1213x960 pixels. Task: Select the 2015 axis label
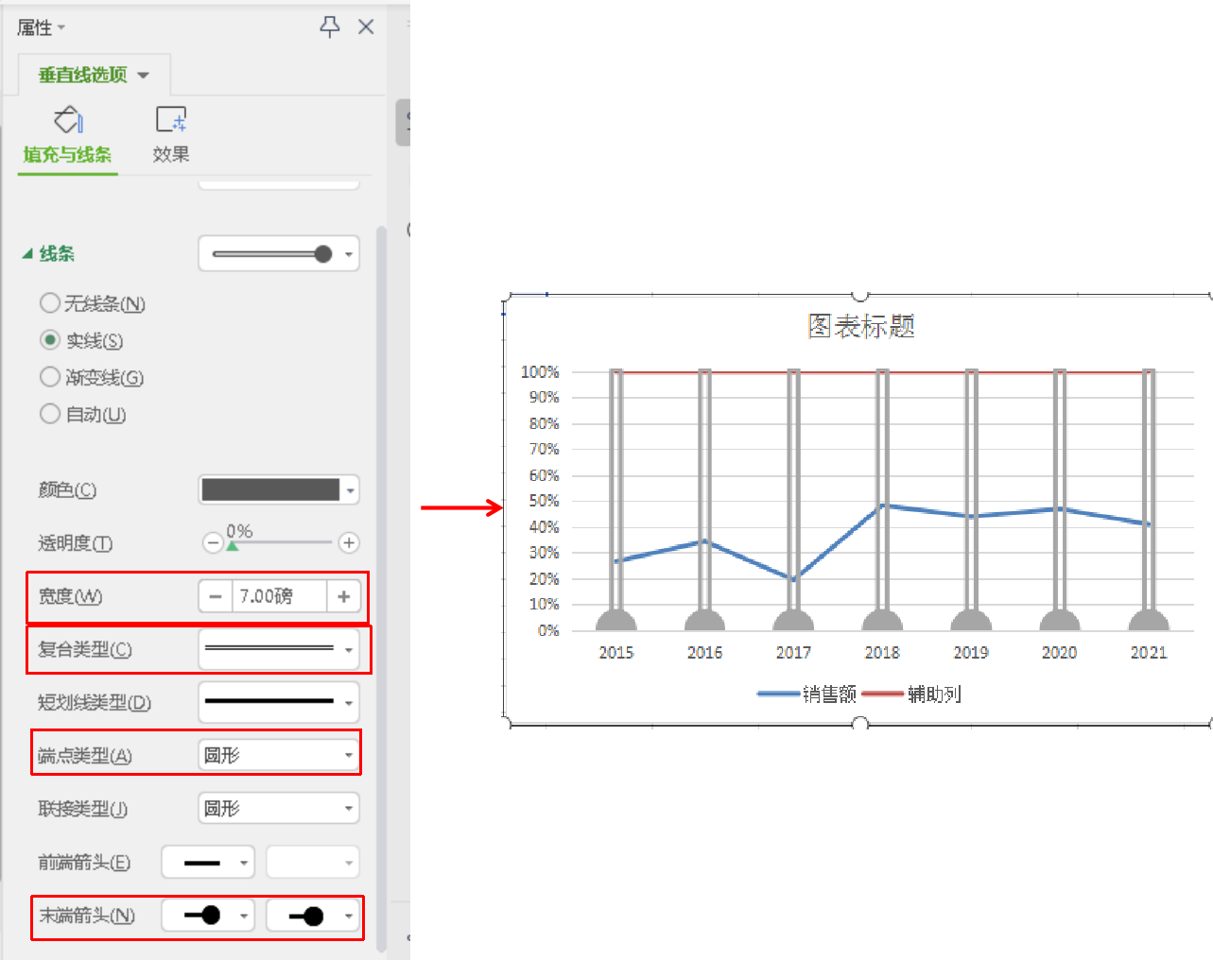[x=616, y=652]
